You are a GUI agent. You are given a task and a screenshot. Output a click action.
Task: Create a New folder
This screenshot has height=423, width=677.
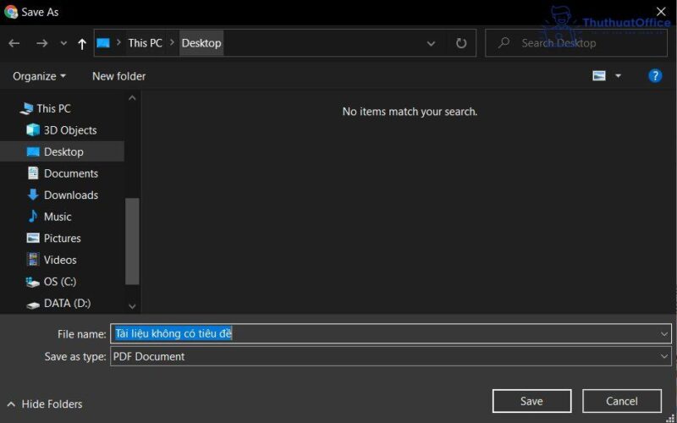point(118,76)
